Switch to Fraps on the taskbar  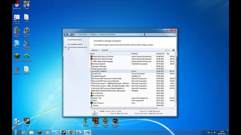72,132
